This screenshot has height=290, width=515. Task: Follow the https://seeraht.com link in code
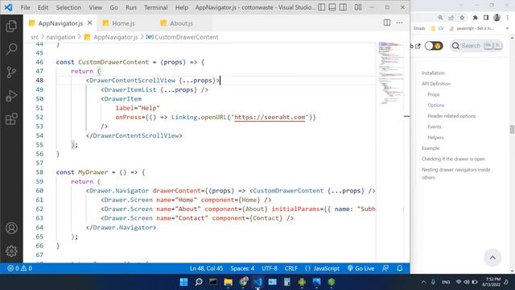270,117
